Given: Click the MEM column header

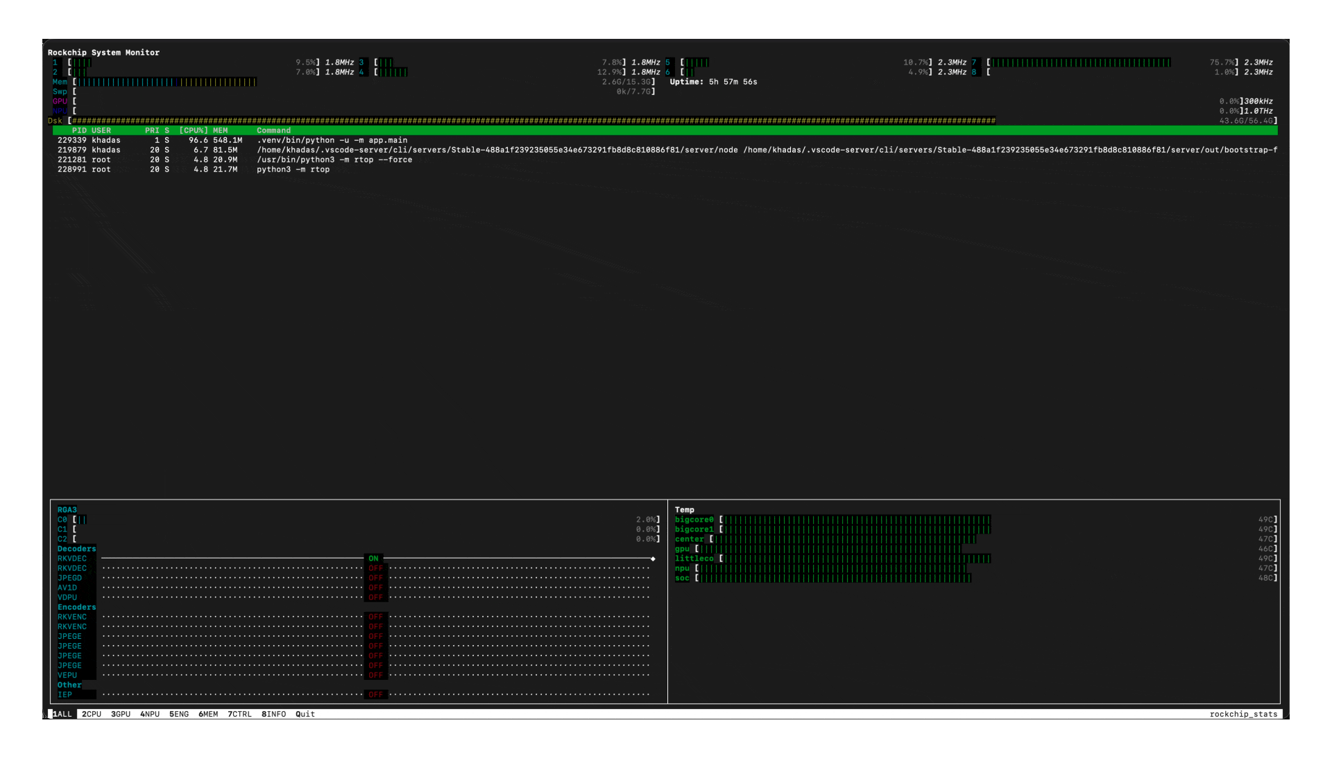Looking at the screenshot, I should [221, 130].
